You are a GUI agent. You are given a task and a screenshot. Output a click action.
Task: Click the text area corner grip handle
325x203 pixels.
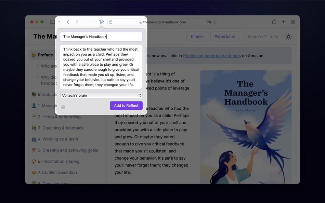(x=141, y=88)
